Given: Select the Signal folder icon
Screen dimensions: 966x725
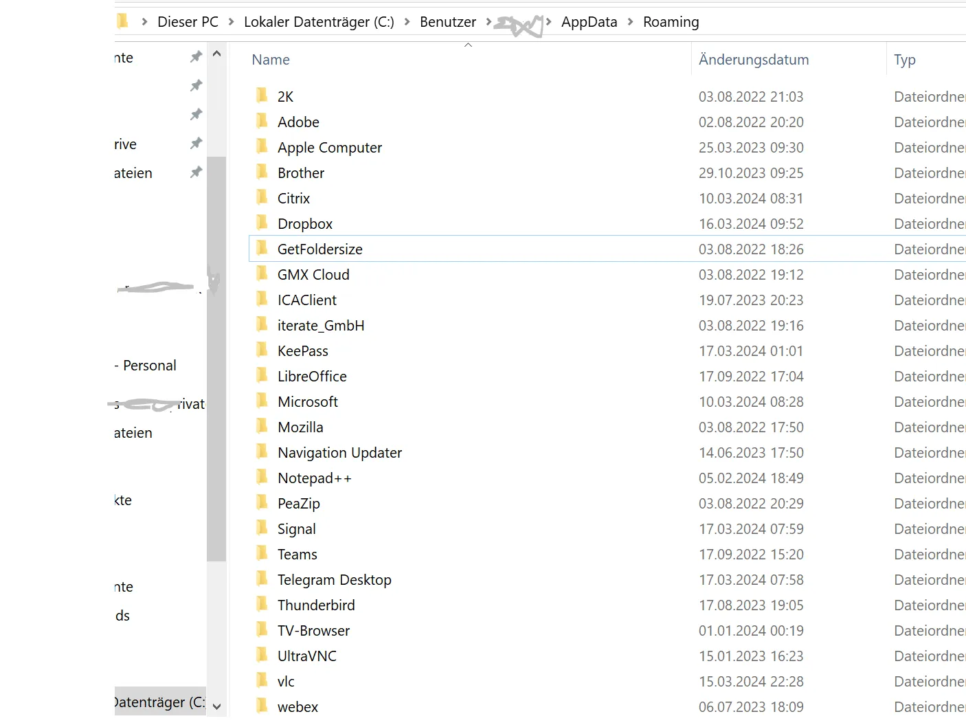Looking at the screenshot, I should [x=262, y=528].
